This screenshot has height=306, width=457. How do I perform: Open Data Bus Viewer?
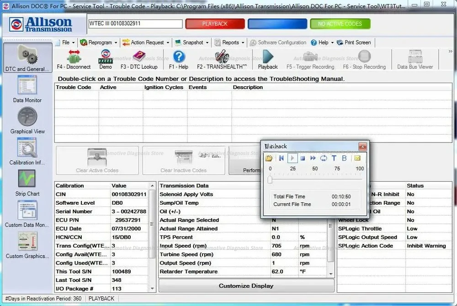pos(415,59)
